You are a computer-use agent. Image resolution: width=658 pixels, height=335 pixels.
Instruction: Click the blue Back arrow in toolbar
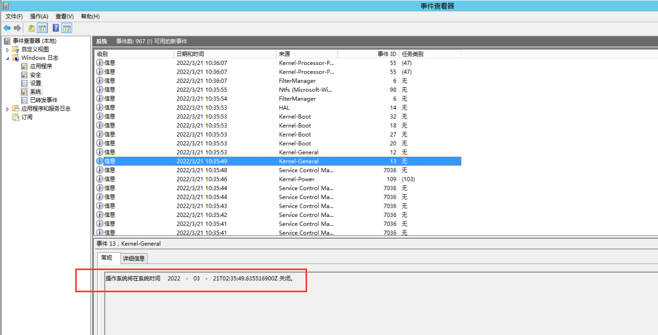7,28
